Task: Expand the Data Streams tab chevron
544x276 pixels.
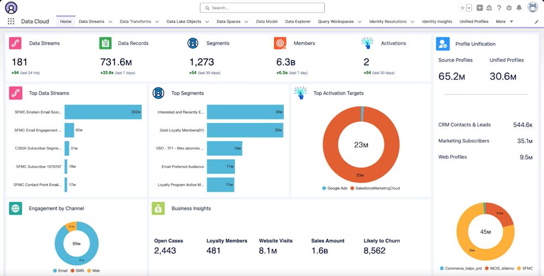Action: pos(110,22)
